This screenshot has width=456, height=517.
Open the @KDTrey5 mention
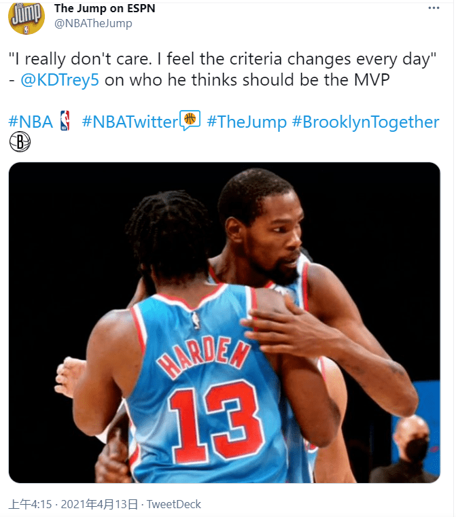pos(60,80)
